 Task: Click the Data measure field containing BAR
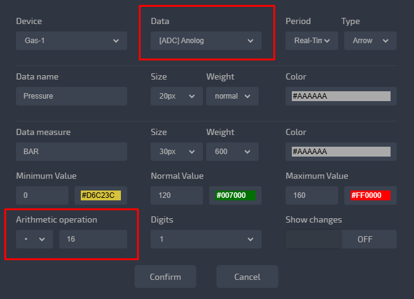(x=71, y=152)
